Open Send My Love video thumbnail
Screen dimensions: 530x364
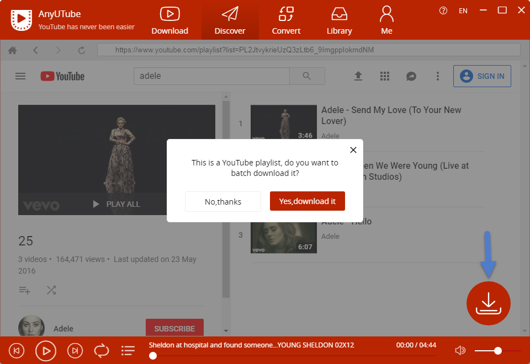(x=284, y=122)
